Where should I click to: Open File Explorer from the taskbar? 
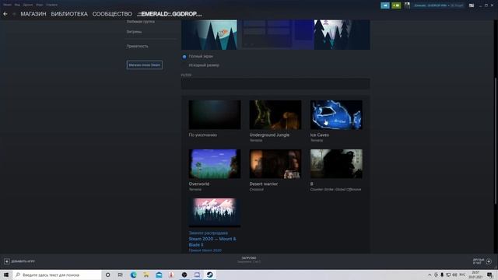[x=146, y=275]
